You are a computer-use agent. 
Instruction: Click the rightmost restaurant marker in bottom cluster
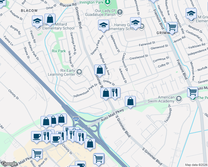click(x=81, y=137)
